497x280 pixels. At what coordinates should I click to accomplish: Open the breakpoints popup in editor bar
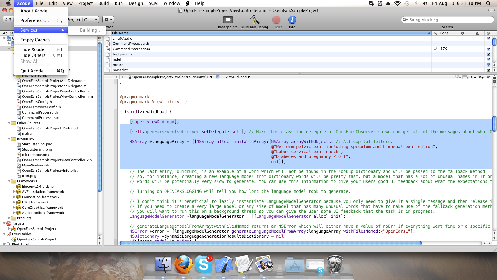coord(466,77)
